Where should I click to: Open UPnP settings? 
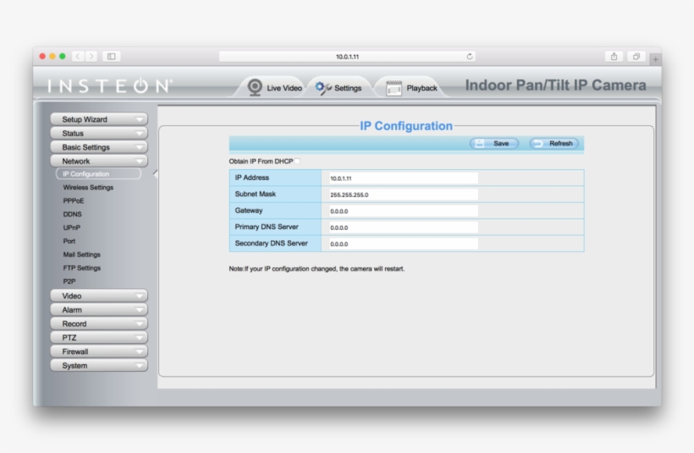pyautogui.click(x=72, y=227)
